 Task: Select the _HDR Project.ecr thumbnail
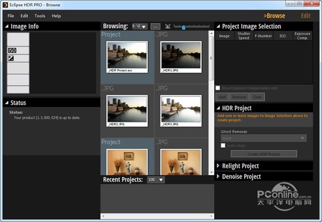coord(127,56)
